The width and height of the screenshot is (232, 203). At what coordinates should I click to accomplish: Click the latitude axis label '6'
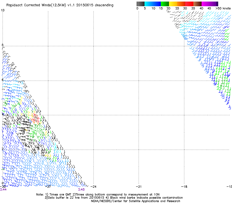click(3, 79)
